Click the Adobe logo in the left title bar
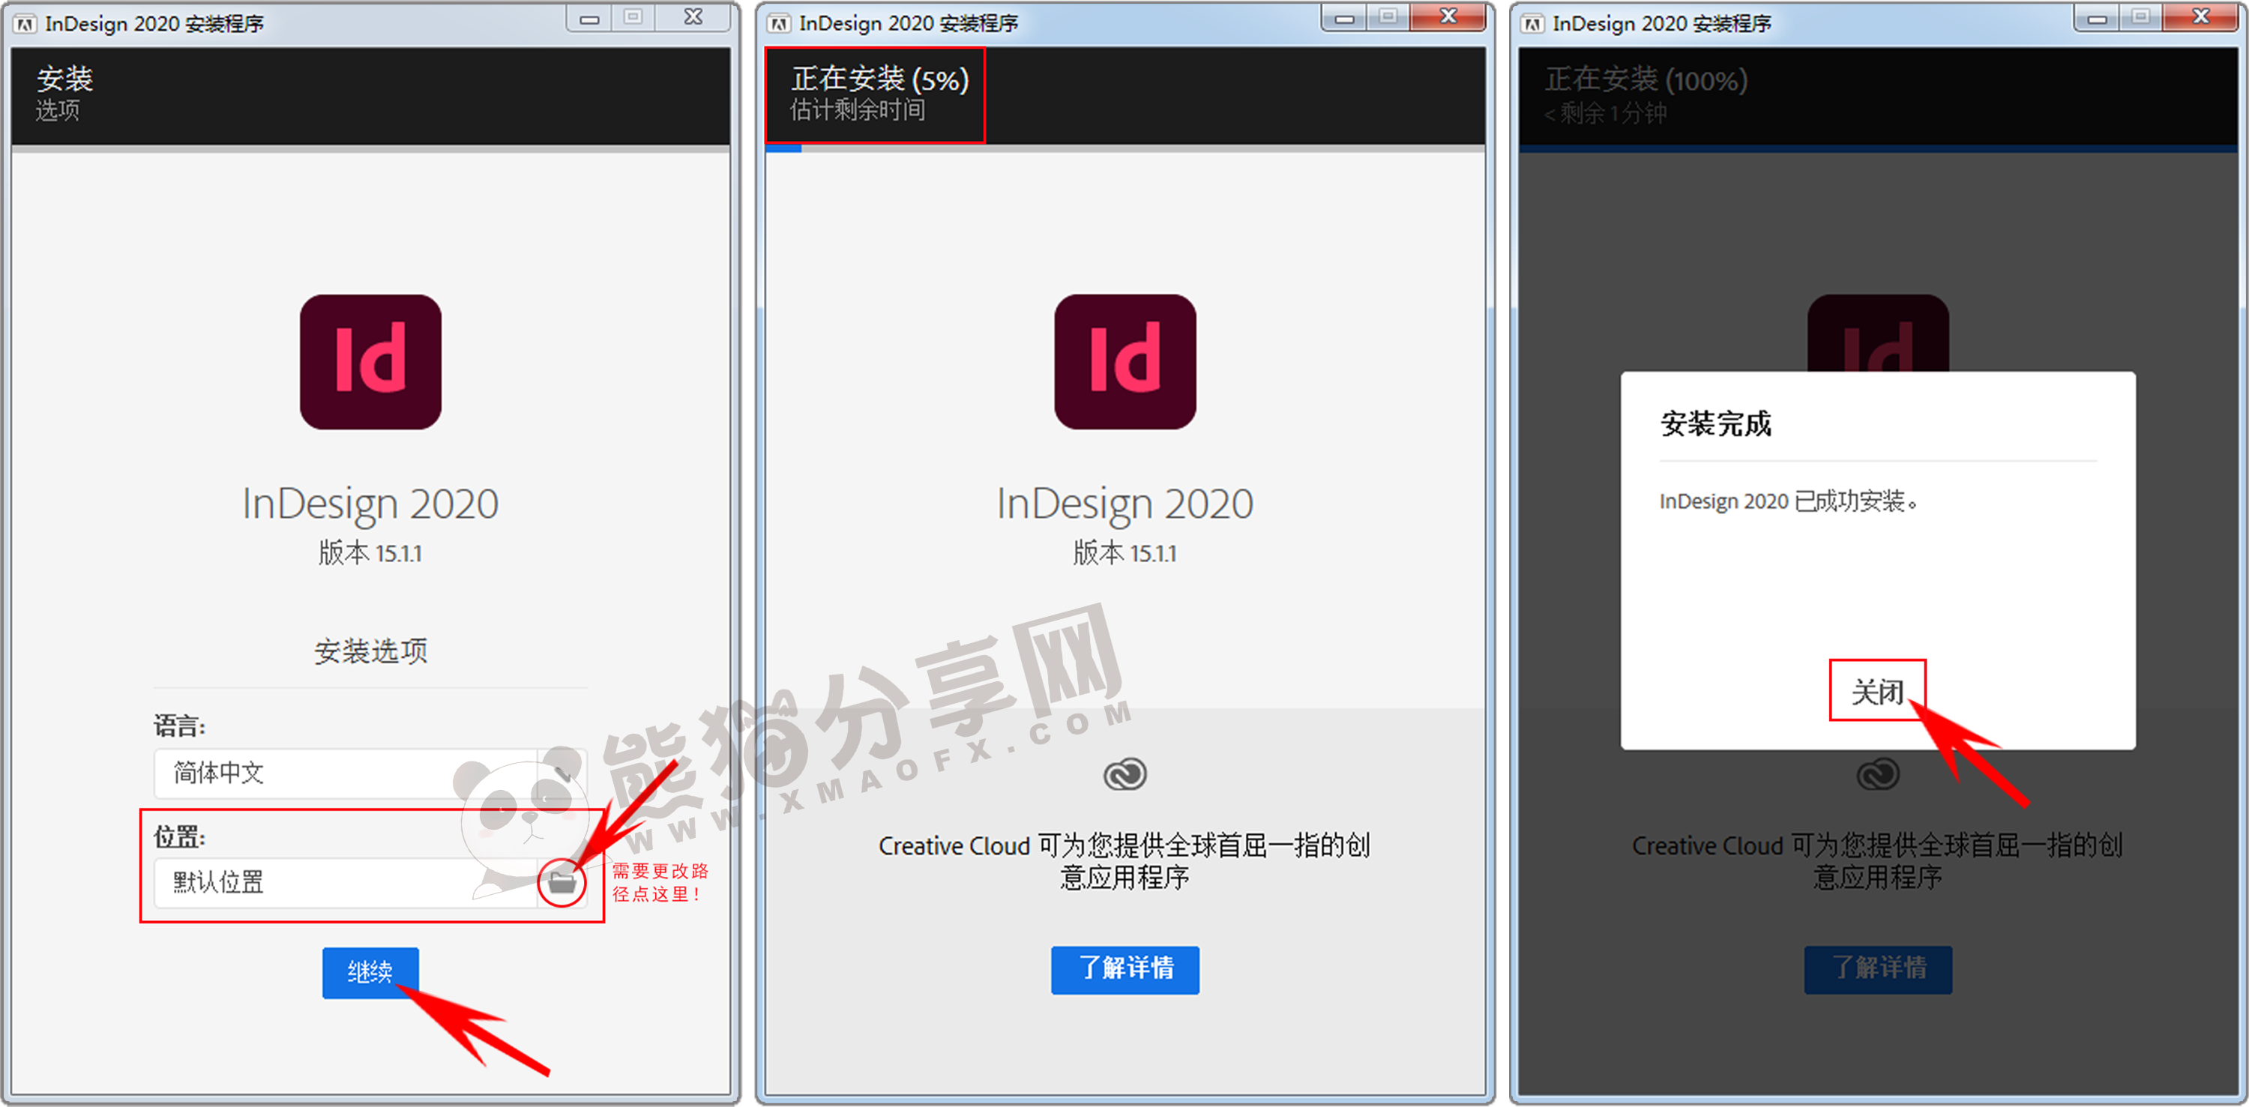2249x1107 pixels. [26, 23]
